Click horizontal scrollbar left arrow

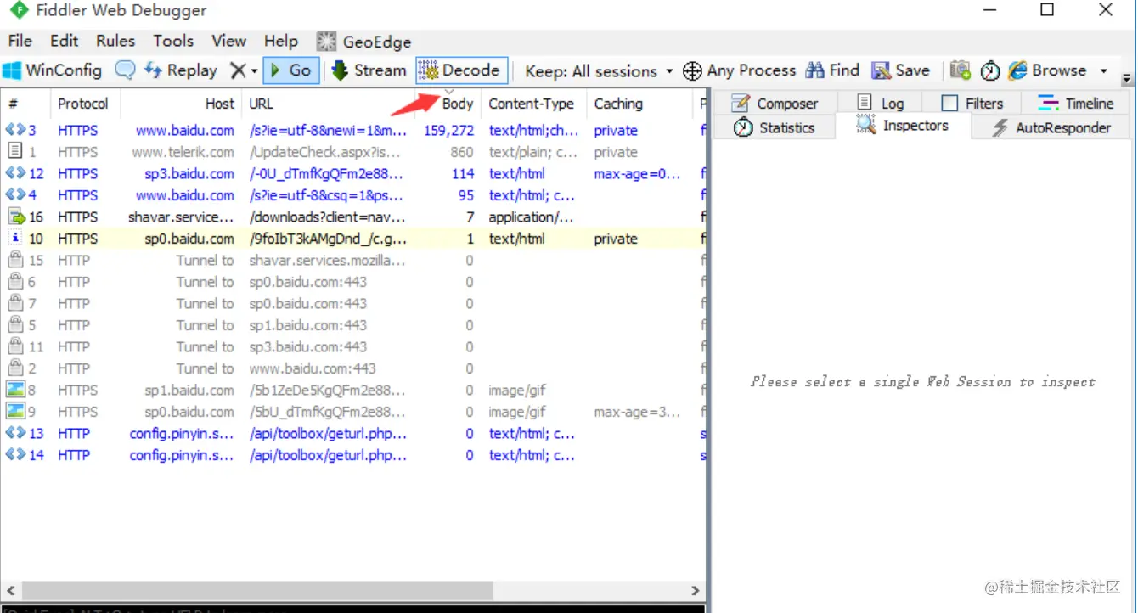pos(9,590)
